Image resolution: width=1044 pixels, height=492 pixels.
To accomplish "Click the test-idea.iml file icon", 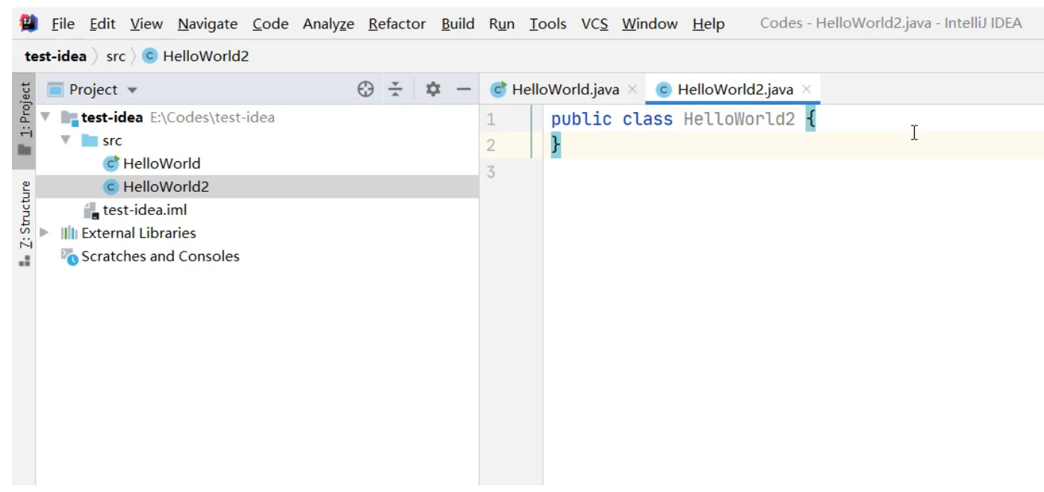I will pyautogui.click(x=91, y=211).
